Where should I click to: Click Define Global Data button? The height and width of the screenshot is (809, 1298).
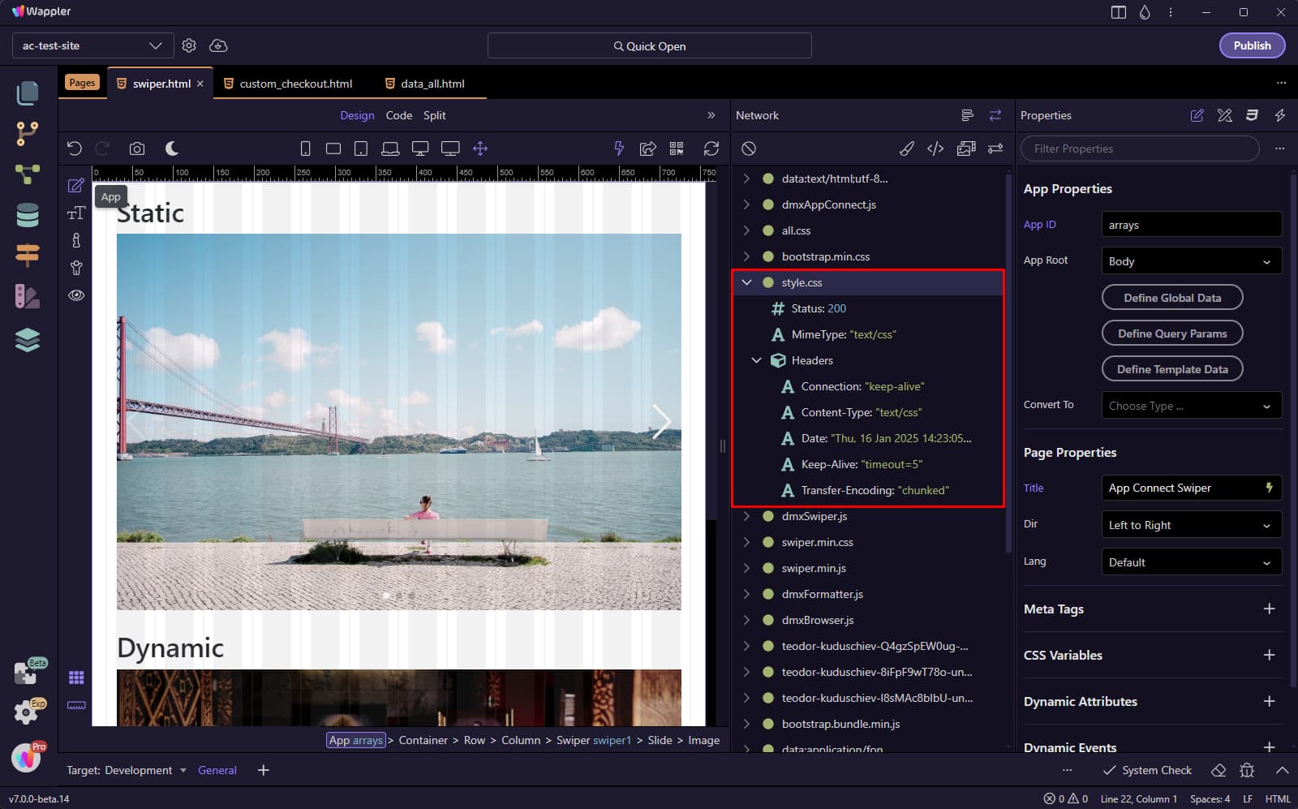(x=1172, y=298)
